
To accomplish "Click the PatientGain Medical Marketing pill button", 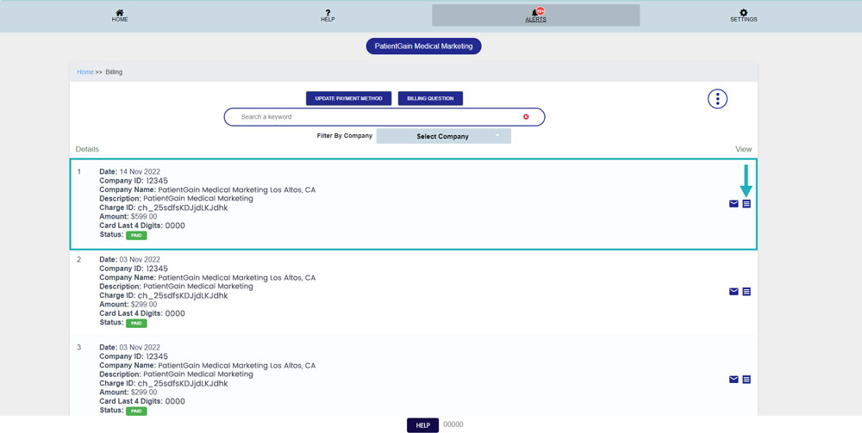I will (x=424, y=46).
